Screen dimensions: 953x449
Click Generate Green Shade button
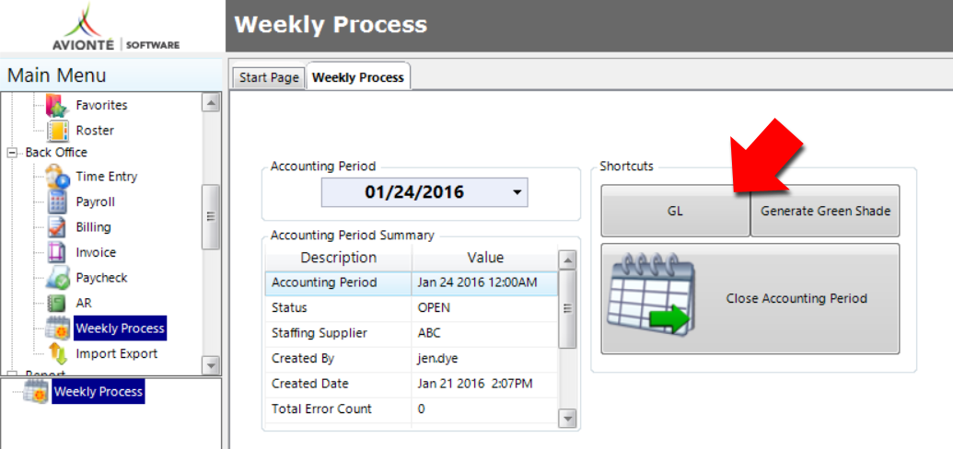tap(825, 211)
